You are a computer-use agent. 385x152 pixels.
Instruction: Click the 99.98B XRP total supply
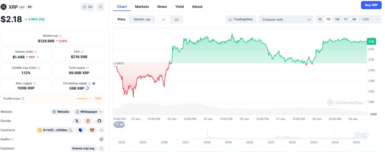click(79, 73)
